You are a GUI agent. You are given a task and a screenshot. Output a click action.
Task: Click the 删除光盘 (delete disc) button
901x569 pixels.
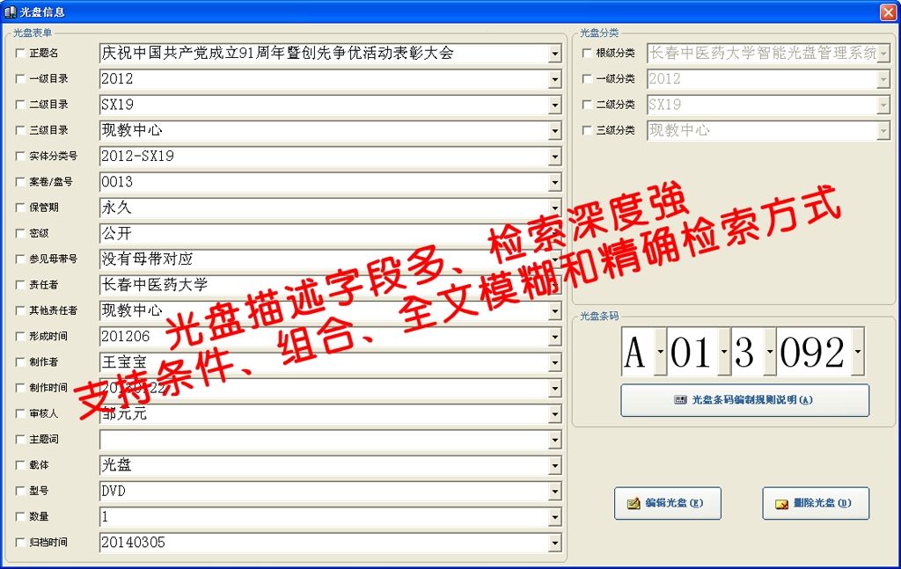pos(815,504)
